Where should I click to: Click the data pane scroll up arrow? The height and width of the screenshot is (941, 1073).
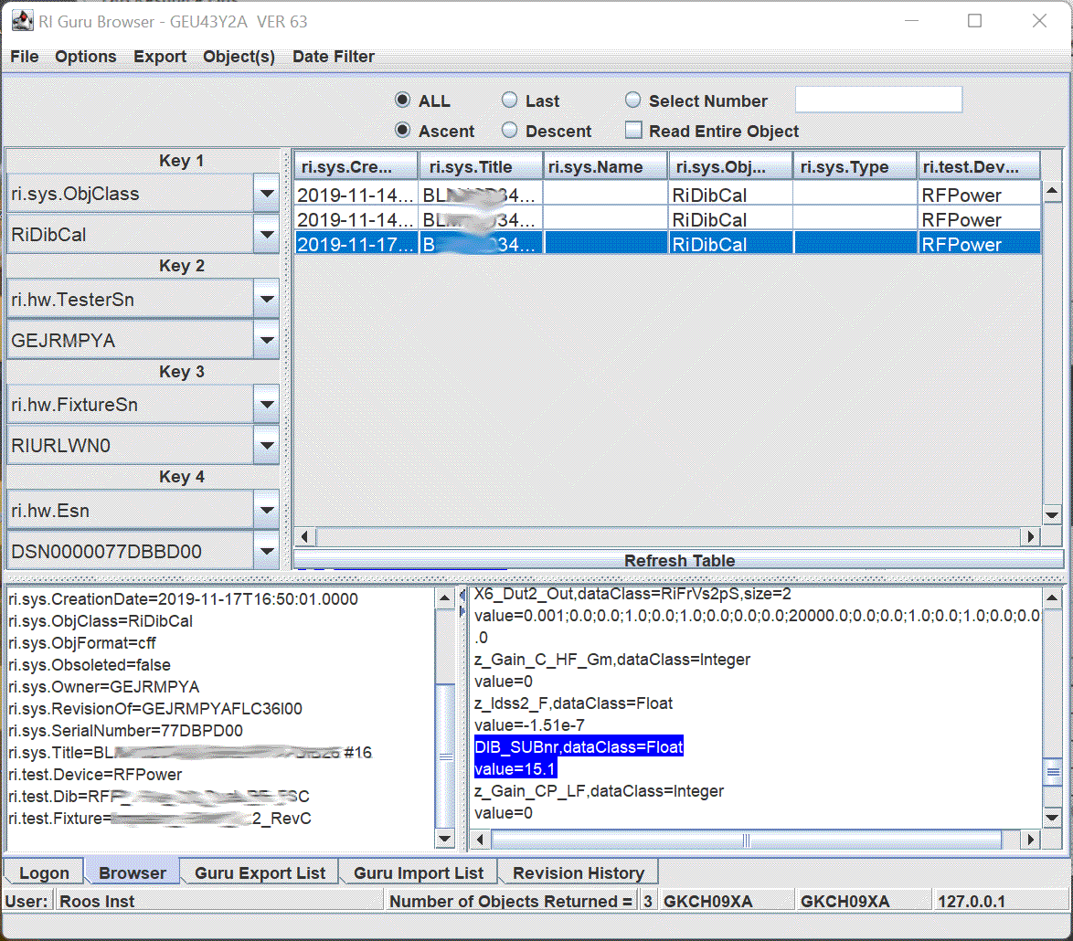pyautogui.click(x=1053, y=598)
